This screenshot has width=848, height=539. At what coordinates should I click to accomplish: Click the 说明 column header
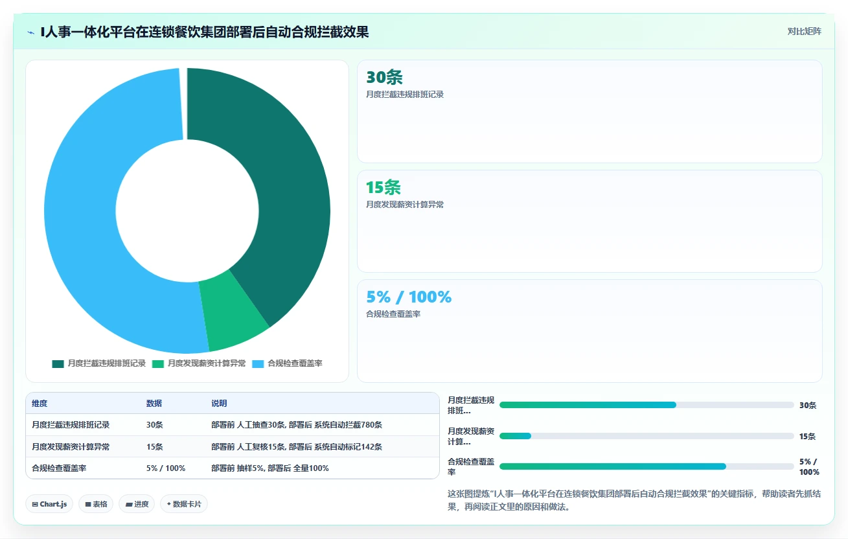click(219, 404)
